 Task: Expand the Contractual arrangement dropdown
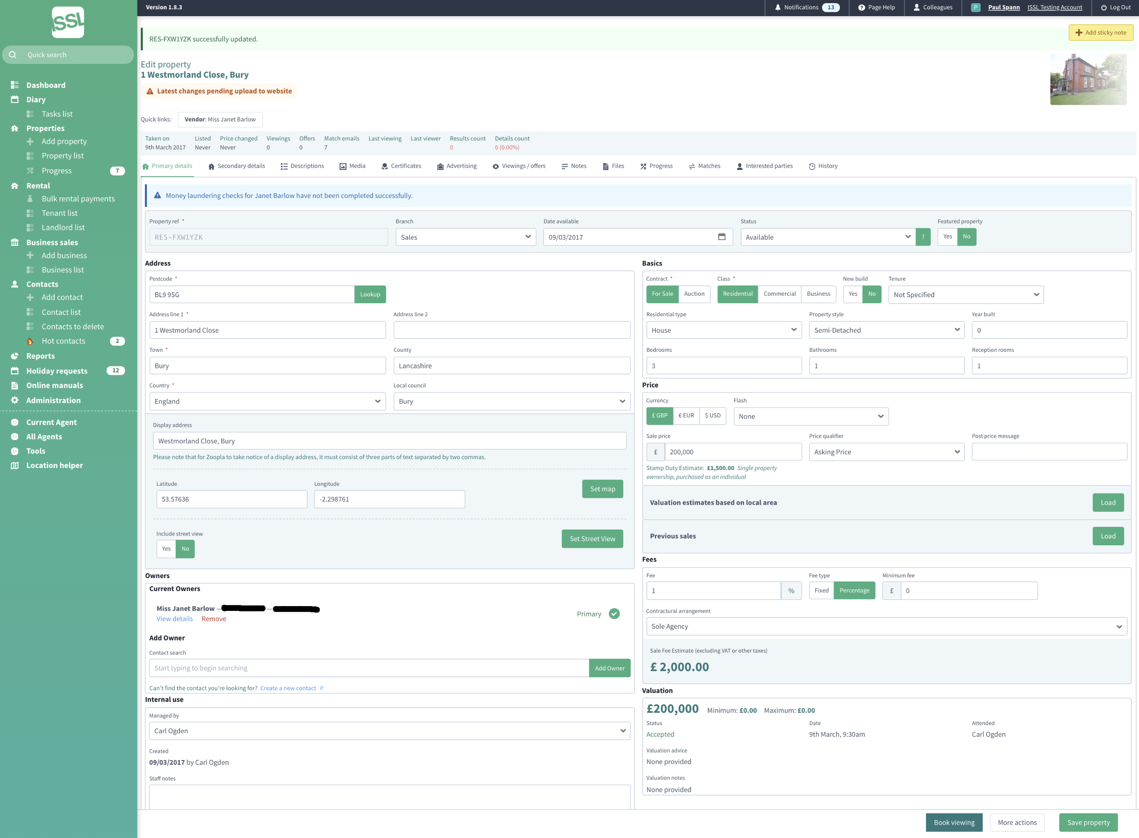pyautogui.click(x=886, y=626)
